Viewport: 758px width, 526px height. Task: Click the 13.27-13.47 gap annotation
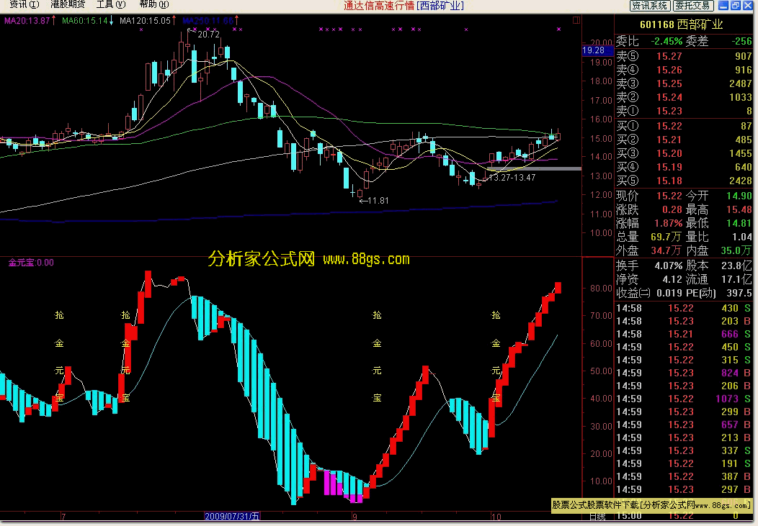(512, 178)
